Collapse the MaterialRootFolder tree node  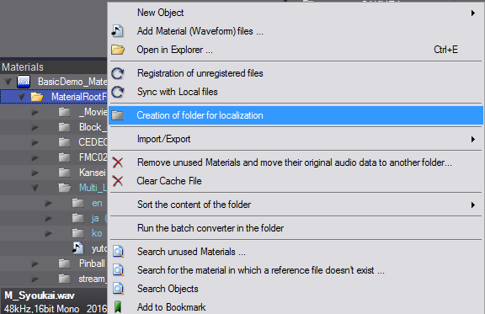(x=21, y=97)
